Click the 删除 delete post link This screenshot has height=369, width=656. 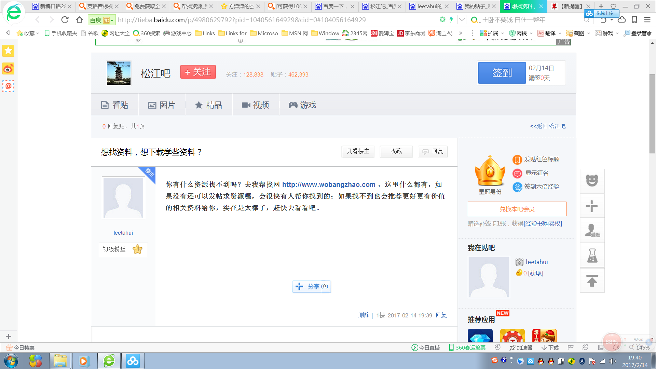[x=364, y=315]
